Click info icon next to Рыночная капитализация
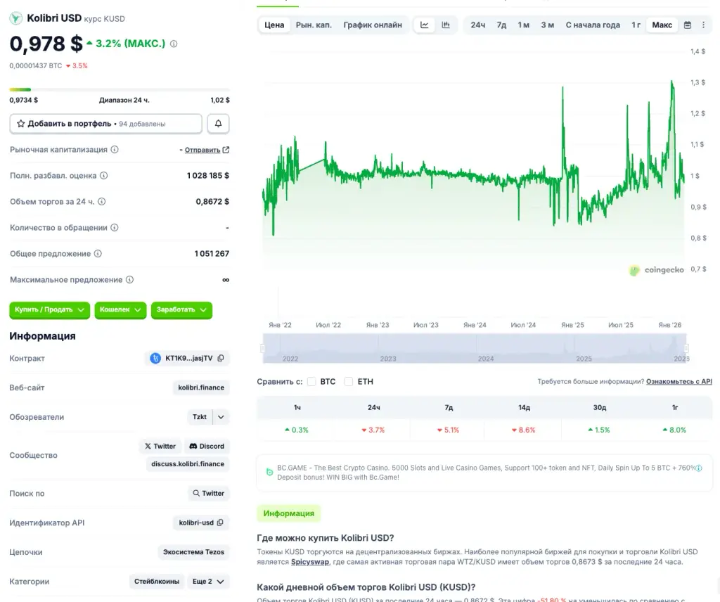 (115, 149)
